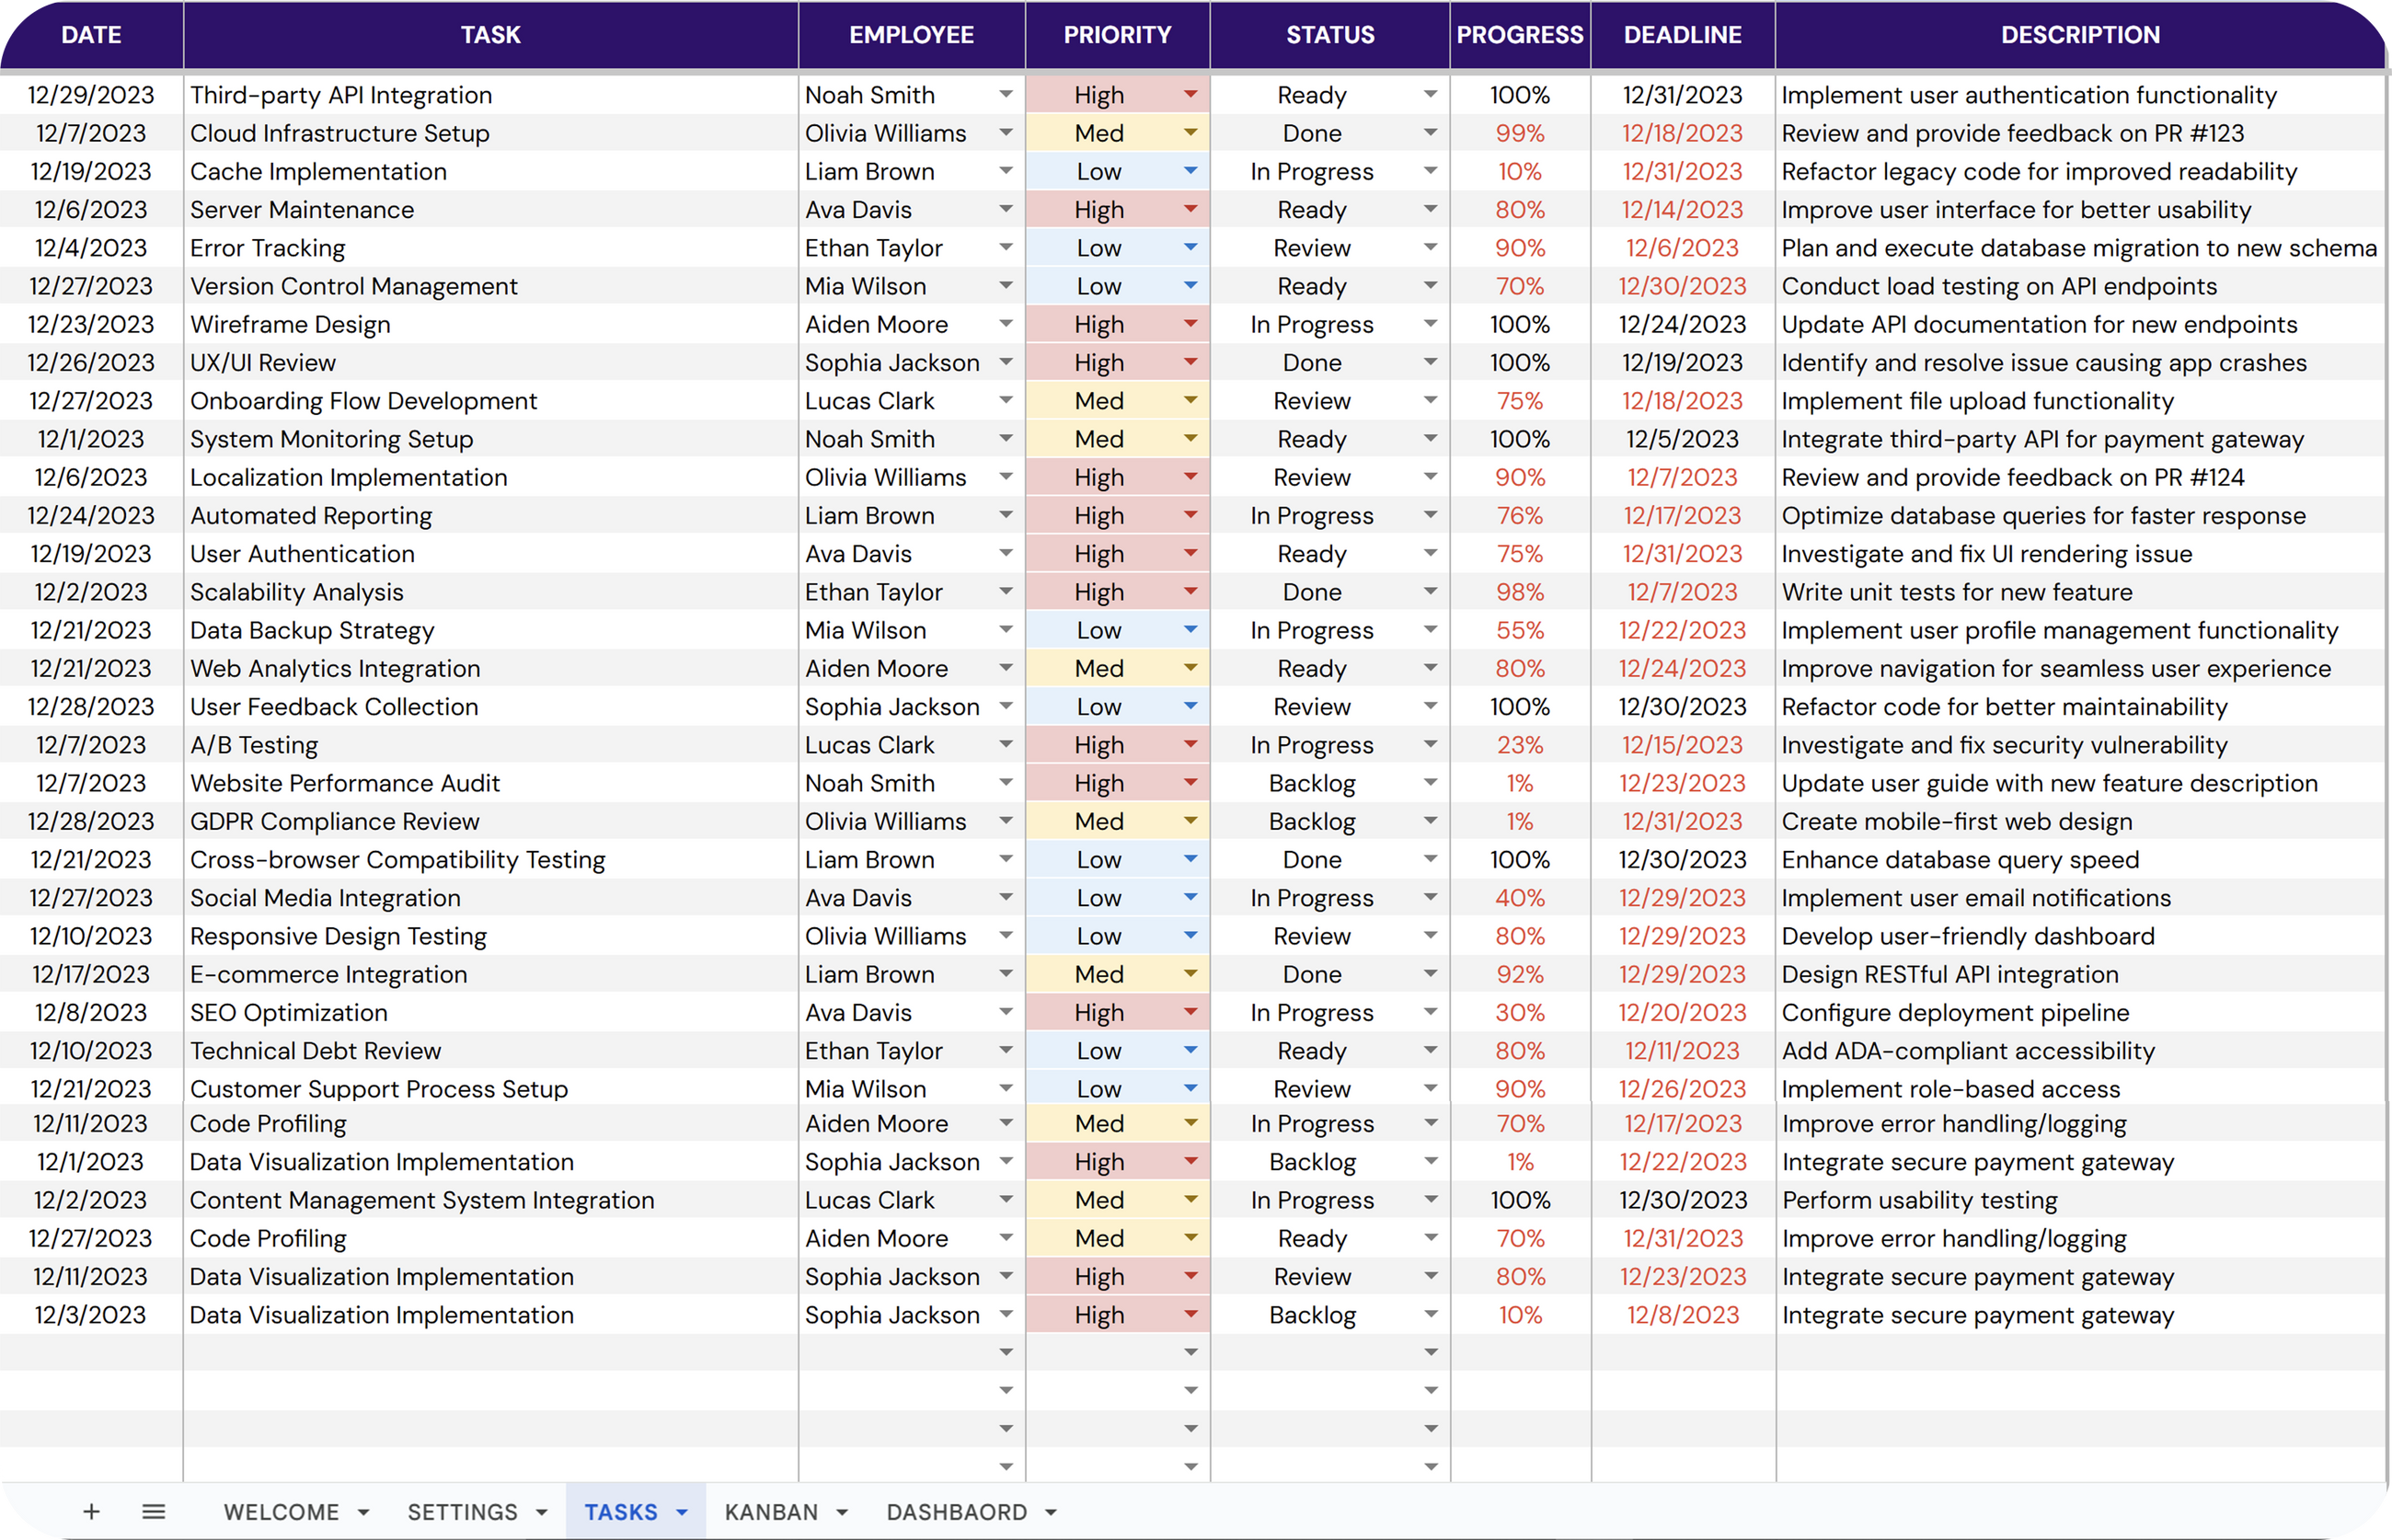2392x1540 pixels.
Task: Open the DASHBAORD tab menu arrow
Action: 1051,1512
